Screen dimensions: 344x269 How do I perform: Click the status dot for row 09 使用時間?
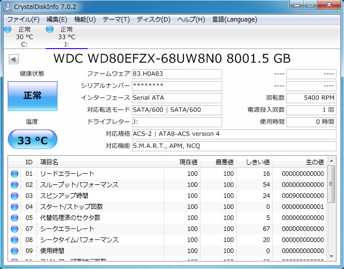point(15,251)
